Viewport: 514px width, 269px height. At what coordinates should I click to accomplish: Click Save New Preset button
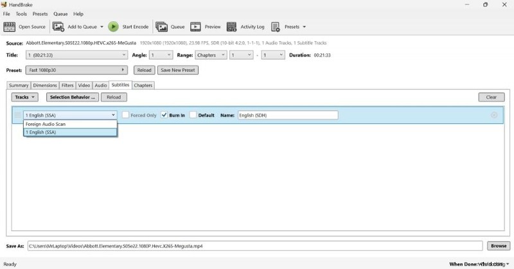point(178,70)
